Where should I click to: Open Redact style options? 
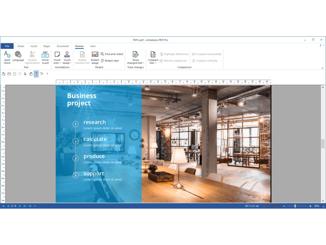110,61
